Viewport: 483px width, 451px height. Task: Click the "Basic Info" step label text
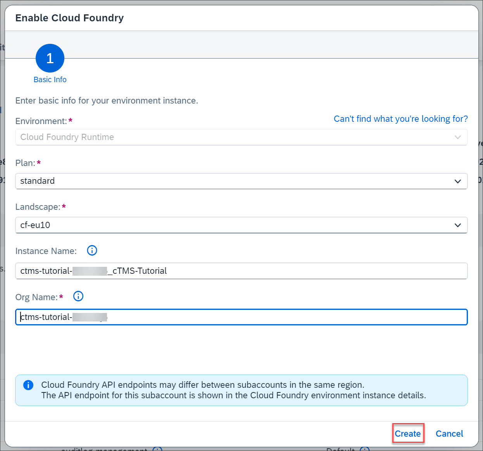click(50, 79)
